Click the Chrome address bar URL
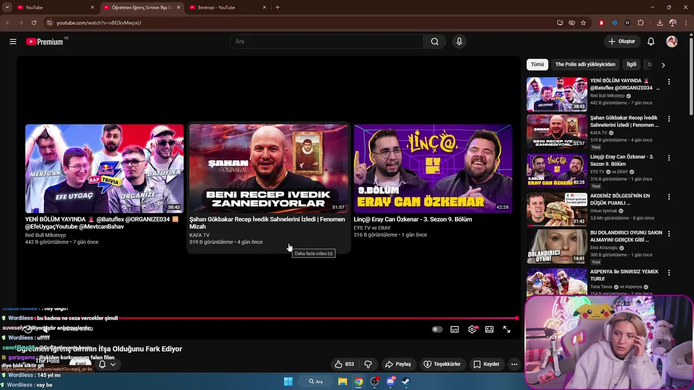The height and width of the screenshot is (390, 694). pos(99,23)
